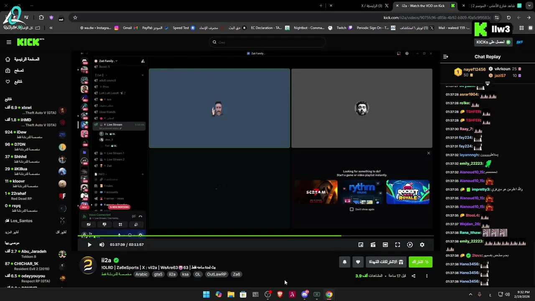The width and height of the screenshot is (535, 301).
Task: Open CHICHAR_1K recommended channel
Action: pos(36,266)
